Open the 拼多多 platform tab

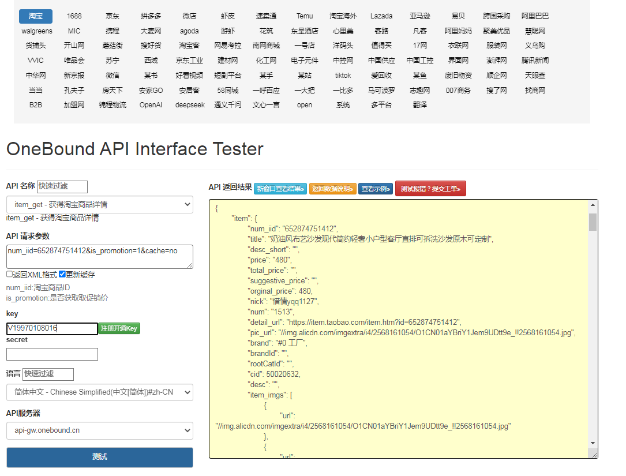point(151,16)
